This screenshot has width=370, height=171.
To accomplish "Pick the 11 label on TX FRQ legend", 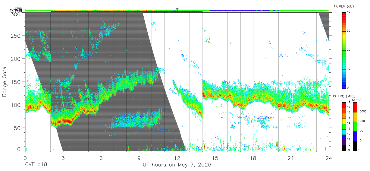I will [x=349, y=139].
